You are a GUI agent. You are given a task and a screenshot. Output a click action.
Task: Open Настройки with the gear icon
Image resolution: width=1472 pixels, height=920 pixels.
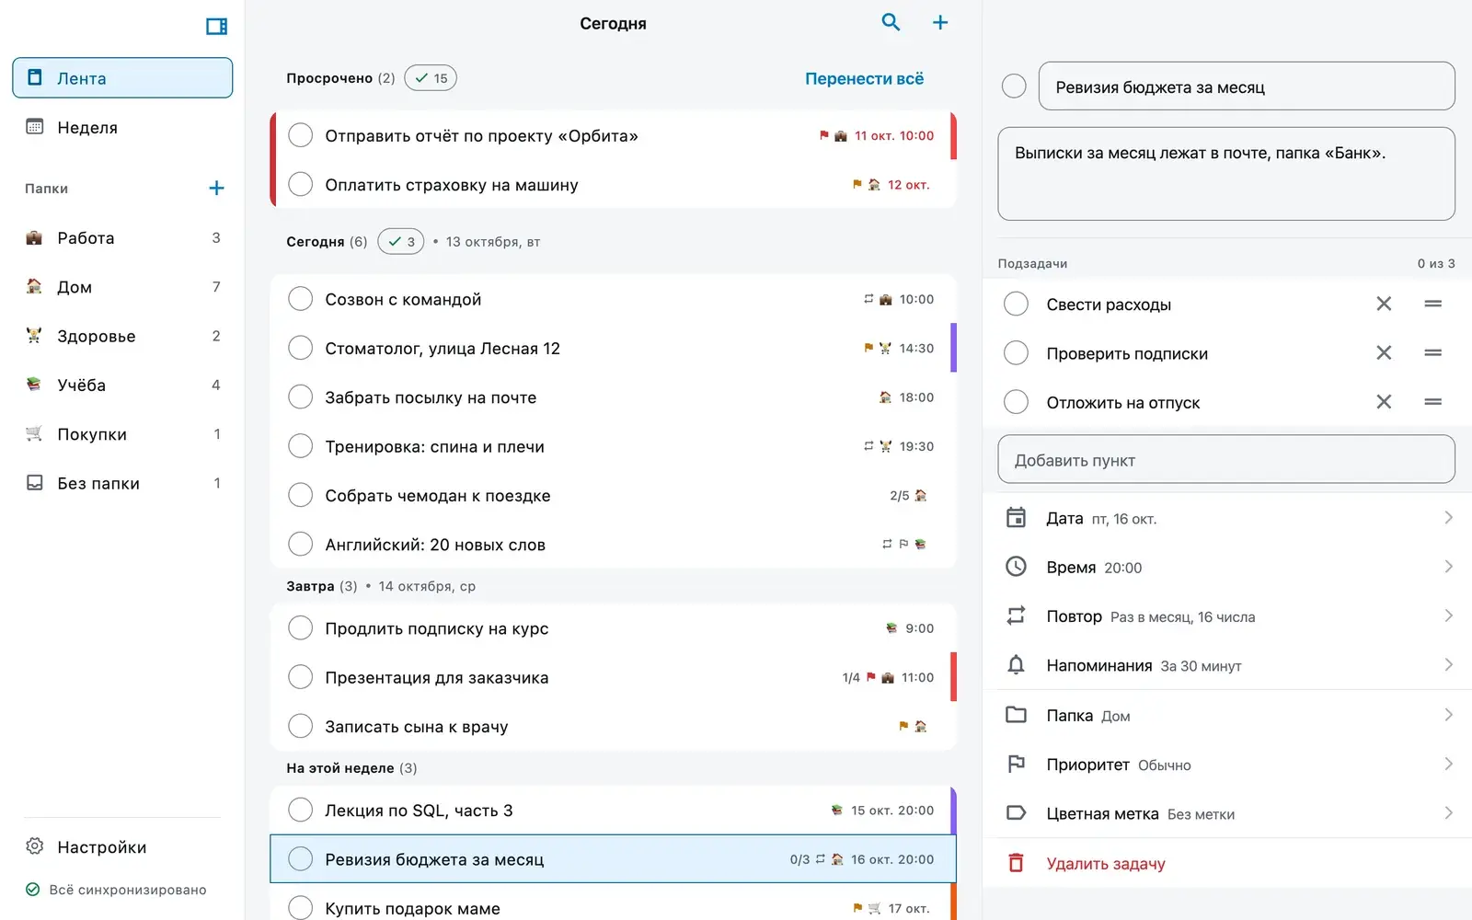tap(35, 846)
